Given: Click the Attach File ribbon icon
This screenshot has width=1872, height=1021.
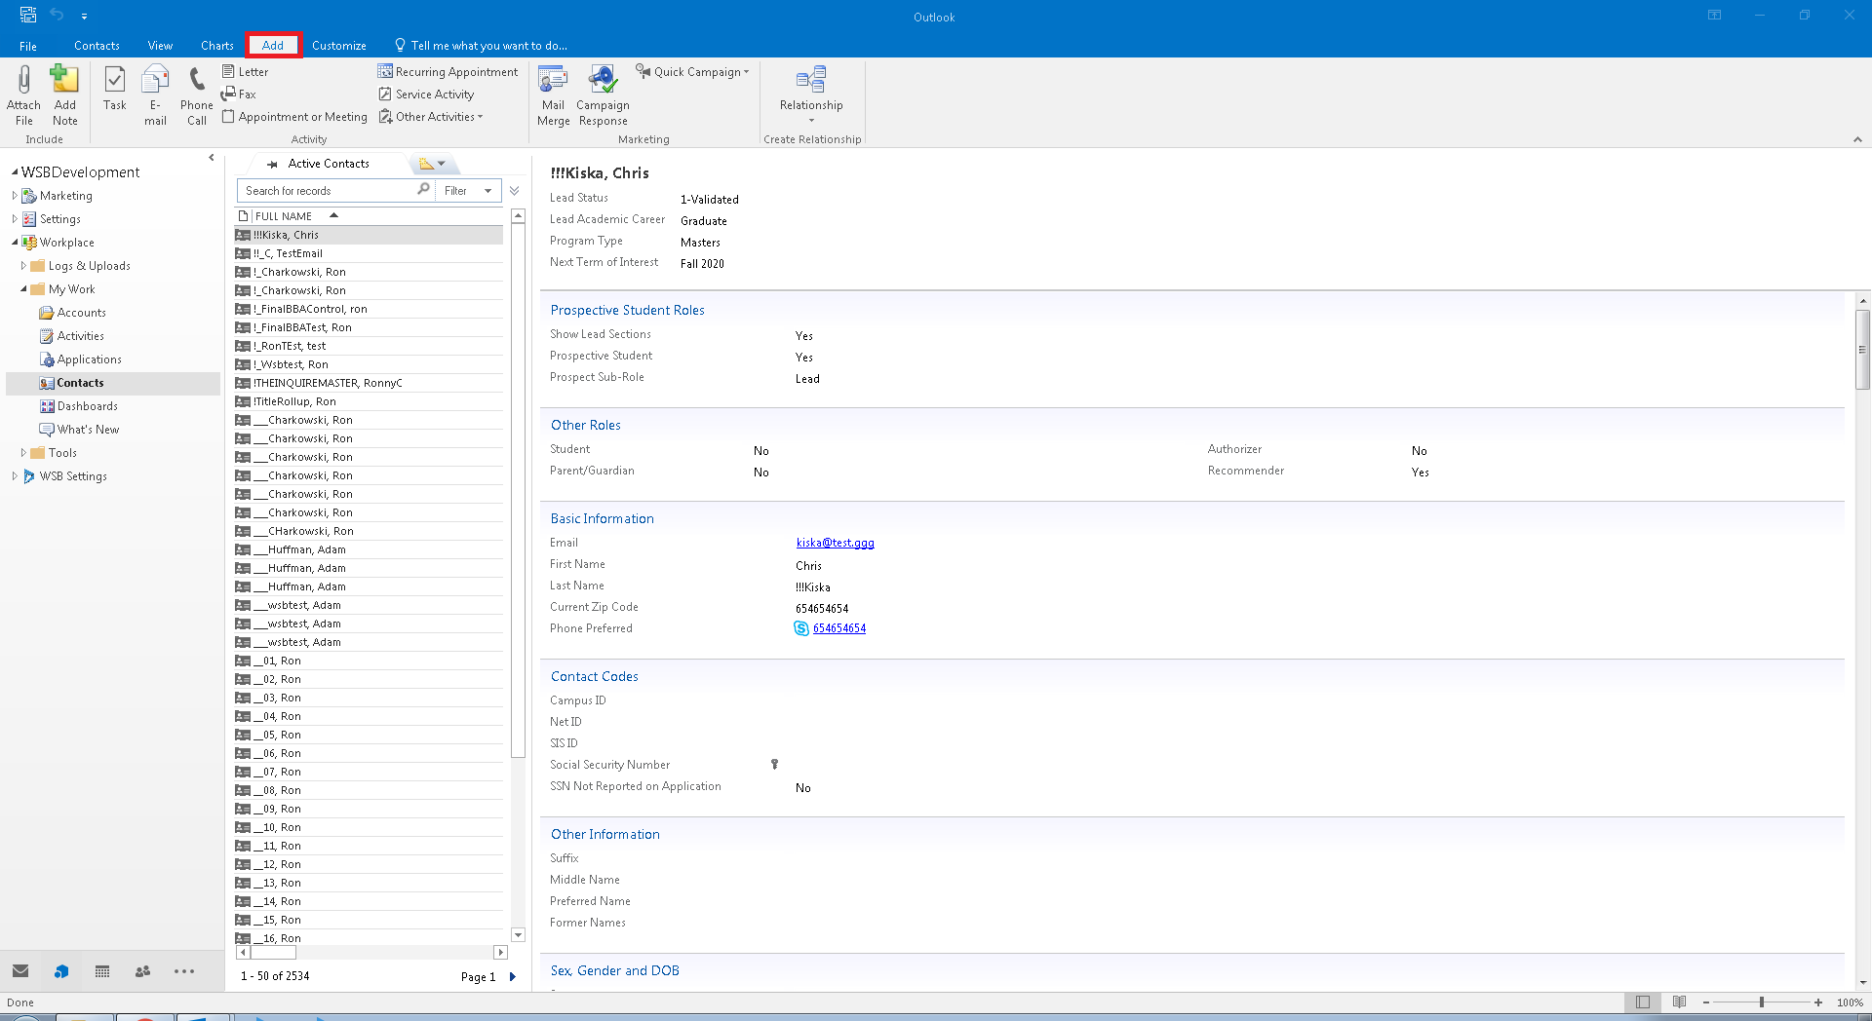Looking at the screenshot, I should coord(23,95).
